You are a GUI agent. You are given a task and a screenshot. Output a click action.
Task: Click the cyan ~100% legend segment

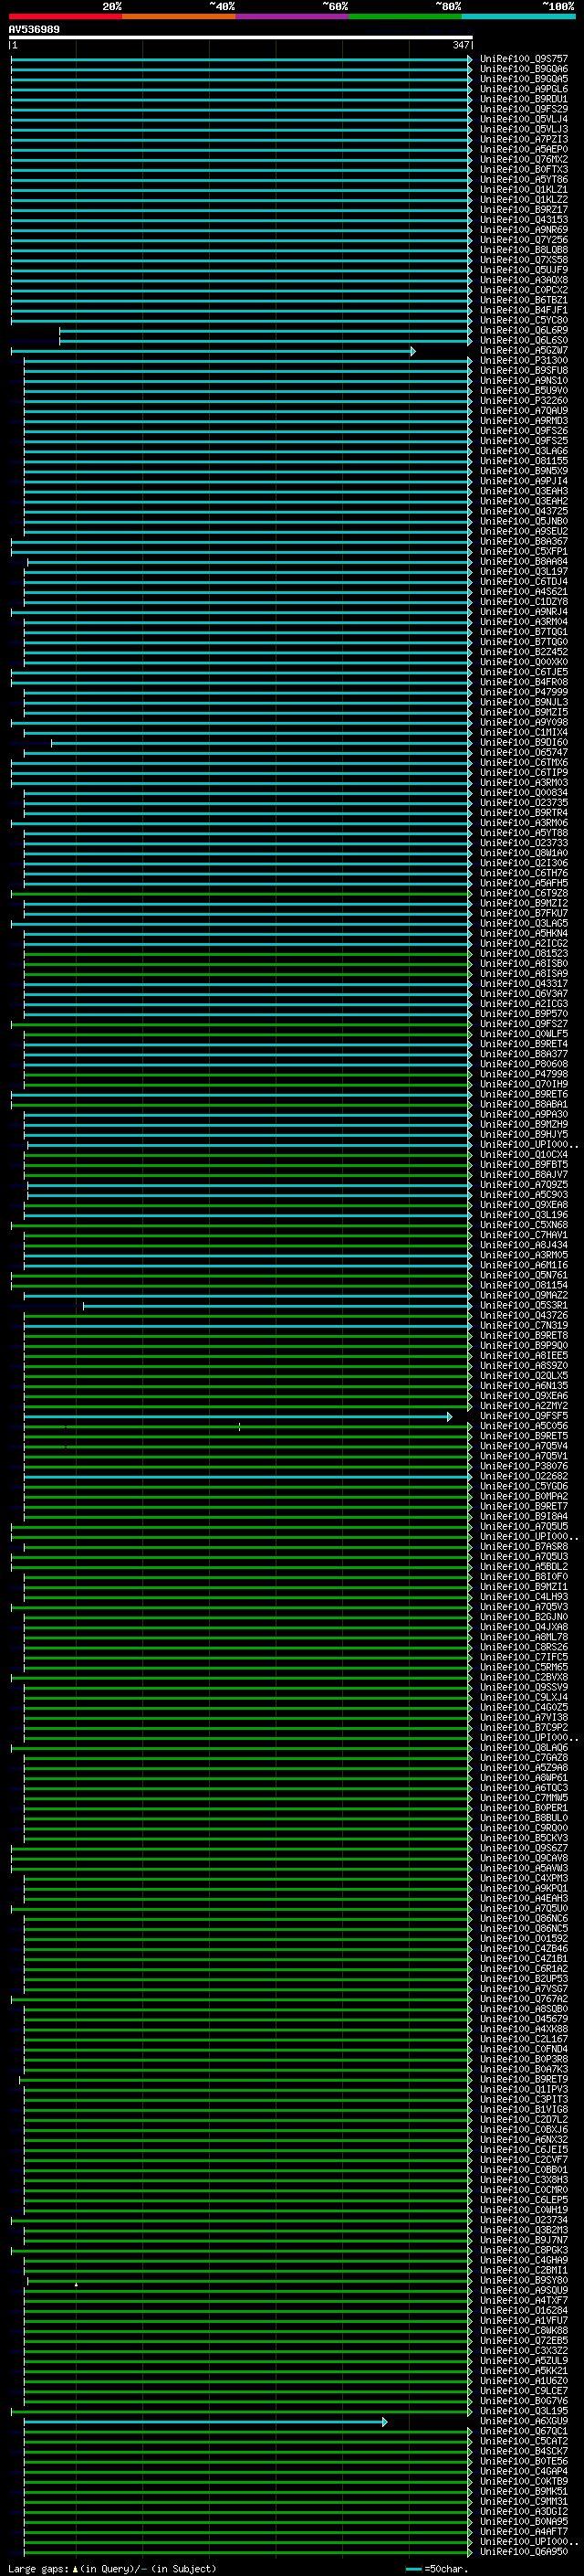pyautogui.click(x=517, y=16)
